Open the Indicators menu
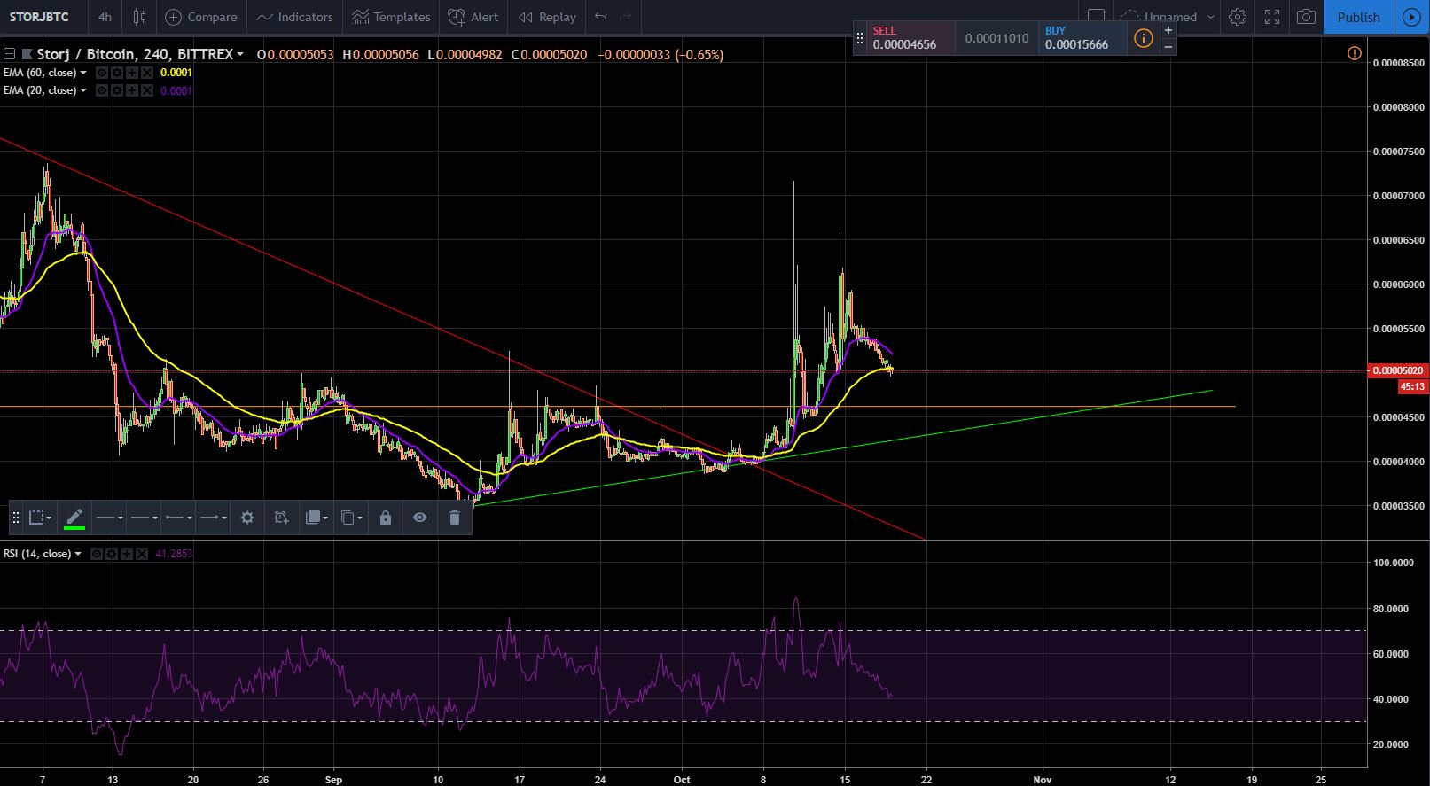 point(294,17)
